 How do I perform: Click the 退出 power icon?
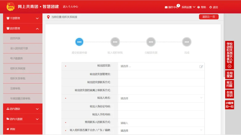[210, 7]
